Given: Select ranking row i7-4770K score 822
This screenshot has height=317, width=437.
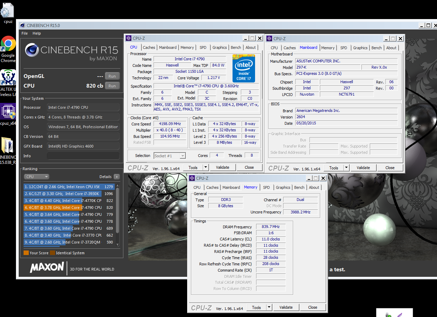Looking at the screenshot, I should 69,201.
